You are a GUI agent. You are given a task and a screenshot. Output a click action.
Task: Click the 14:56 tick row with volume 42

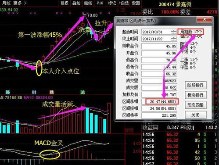point(180,152)
